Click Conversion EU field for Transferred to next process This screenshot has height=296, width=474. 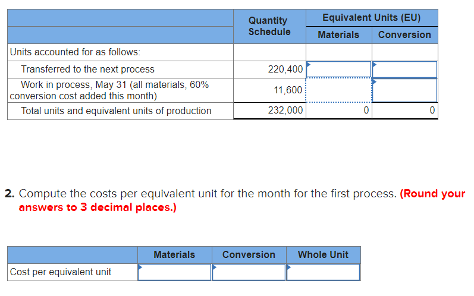pos(405,70)
